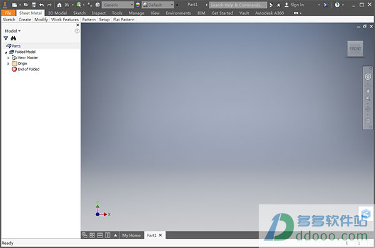Image resolution: width=375 pixels, height=248 pixels.
Task: Click the Save icon in quick access toolbar
Action: pyautogui.click(x=34, y=5)
